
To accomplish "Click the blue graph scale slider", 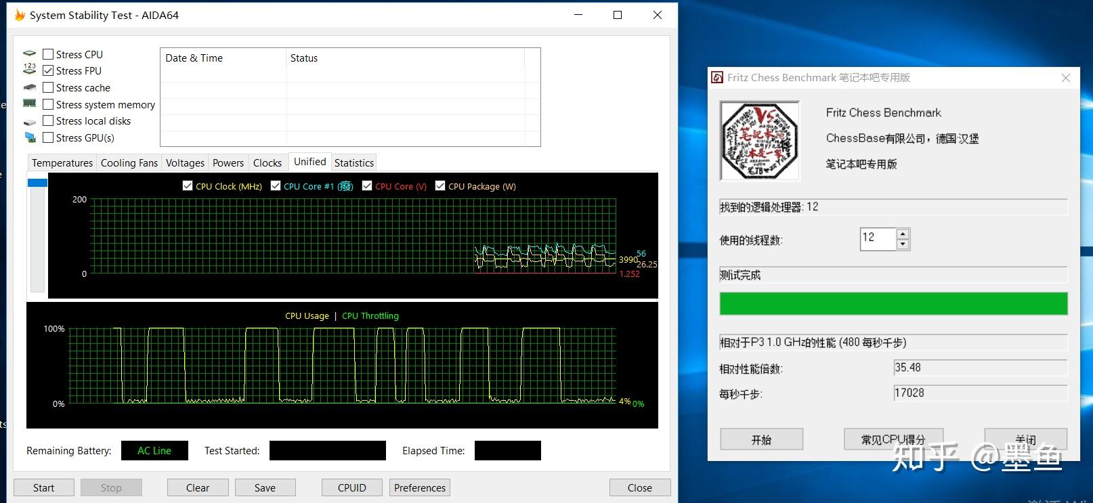I will [37, 183].
